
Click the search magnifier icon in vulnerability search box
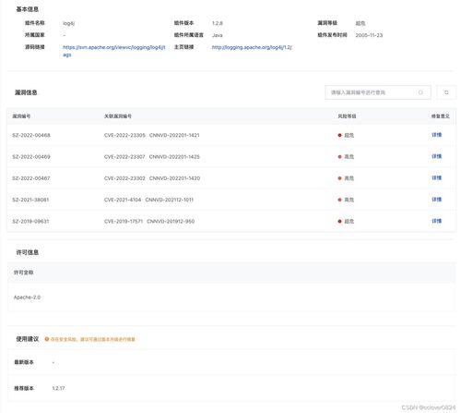(x=420, y=92)
